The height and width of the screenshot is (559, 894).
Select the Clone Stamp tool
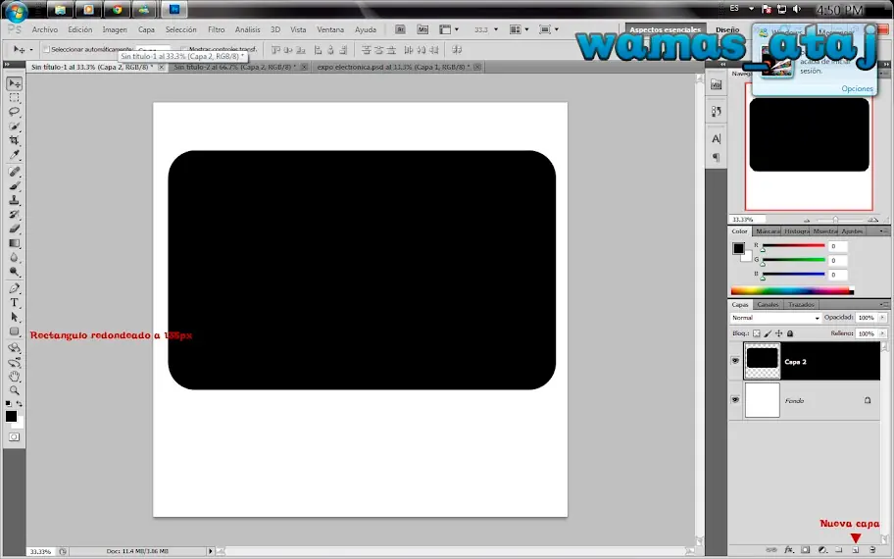(x=15, y=200)
